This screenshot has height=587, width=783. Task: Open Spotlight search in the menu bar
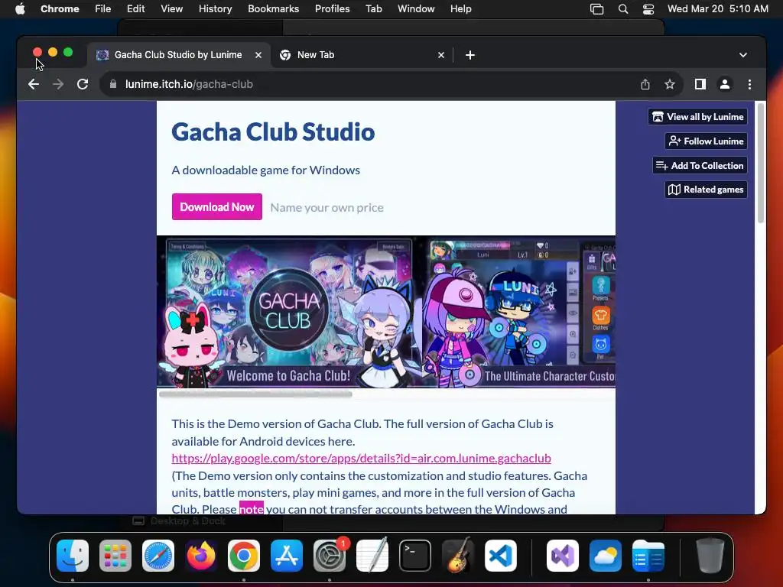pos(622,9)
